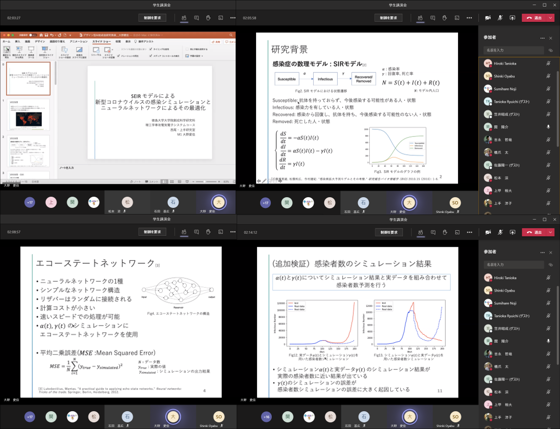Open breakout rooms icon in the 02:08:57 meeting
The image size is (560, 429).
coord(221,232)
